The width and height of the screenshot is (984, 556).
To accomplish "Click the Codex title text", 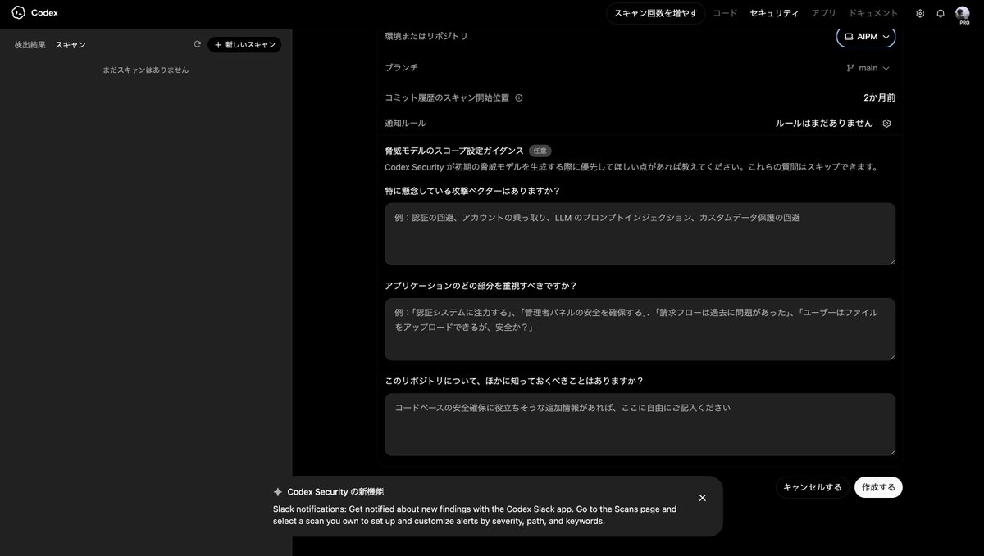I will coord(44,13).
